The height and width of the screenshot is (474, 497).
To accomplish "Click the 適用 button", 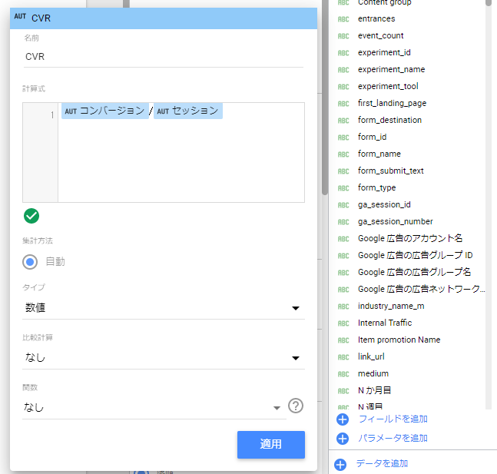I will (x=270, y=444).
